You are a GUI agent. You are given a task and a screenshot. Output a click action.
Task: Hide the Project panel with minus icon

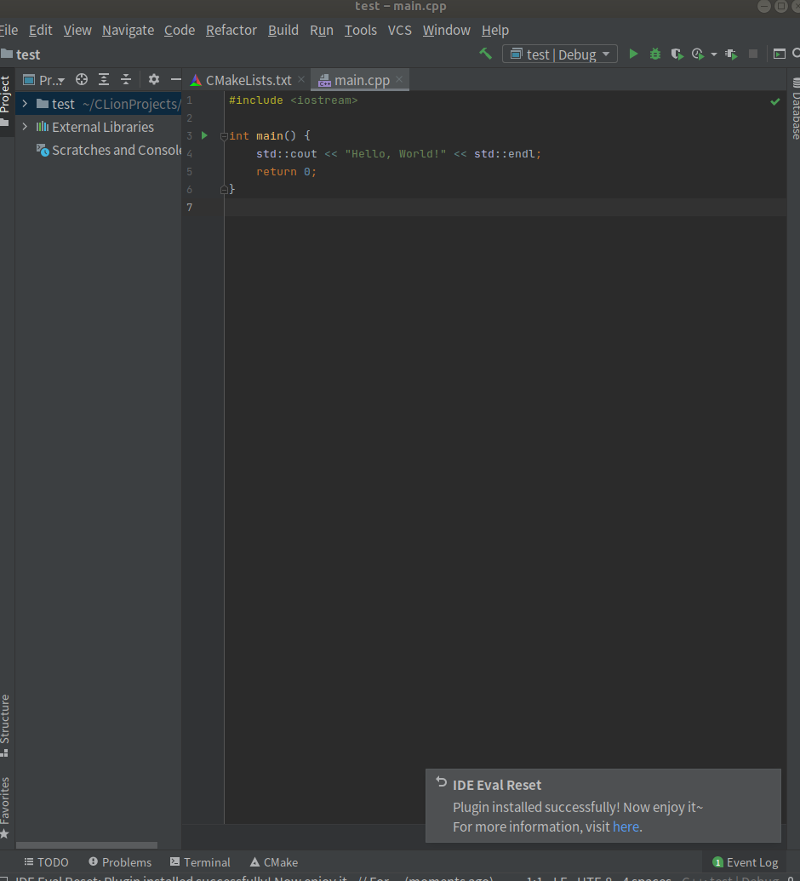(x=175, y=80)
